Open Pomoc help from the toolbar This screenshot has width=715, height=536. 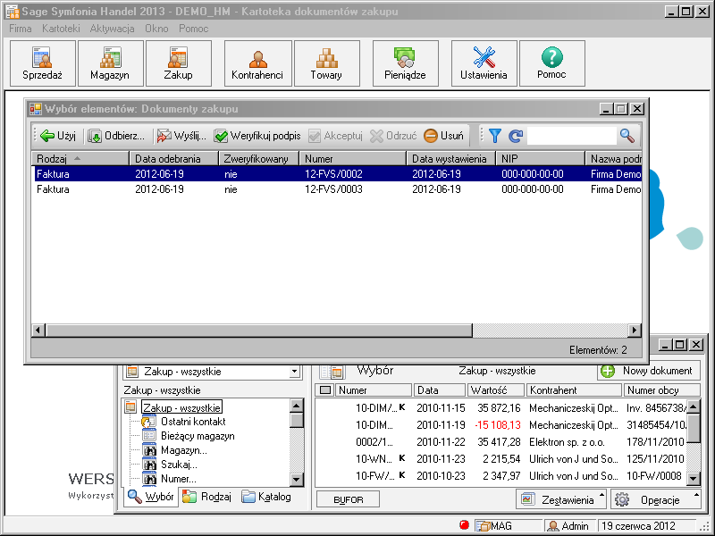point(551,63)
